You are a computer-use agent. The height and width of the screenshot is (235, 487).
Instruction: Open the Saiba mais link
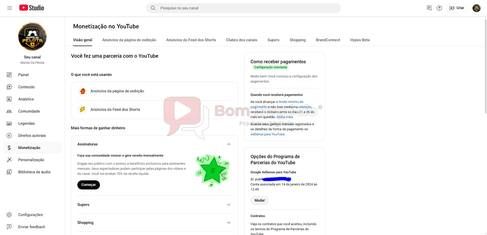tap(285, 117)
